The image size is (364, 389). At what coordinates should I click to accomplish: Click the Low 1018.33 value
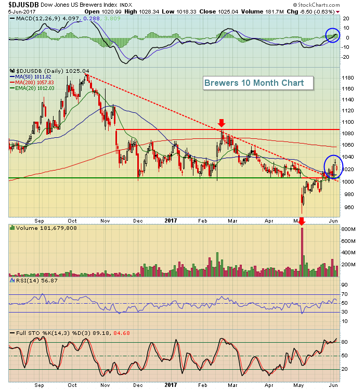click(x=179, y=11)
